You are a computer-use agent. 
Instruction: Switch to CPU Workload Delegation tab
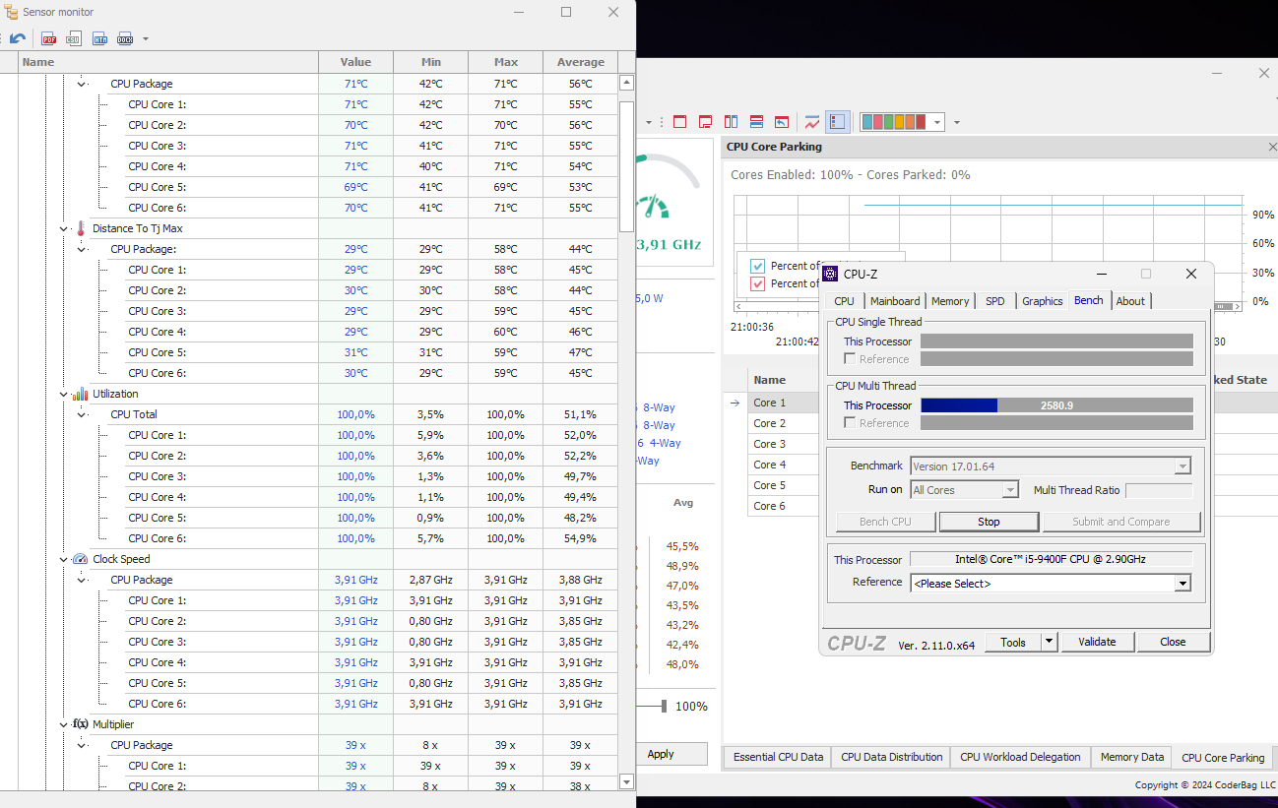tap(1020, 757)
